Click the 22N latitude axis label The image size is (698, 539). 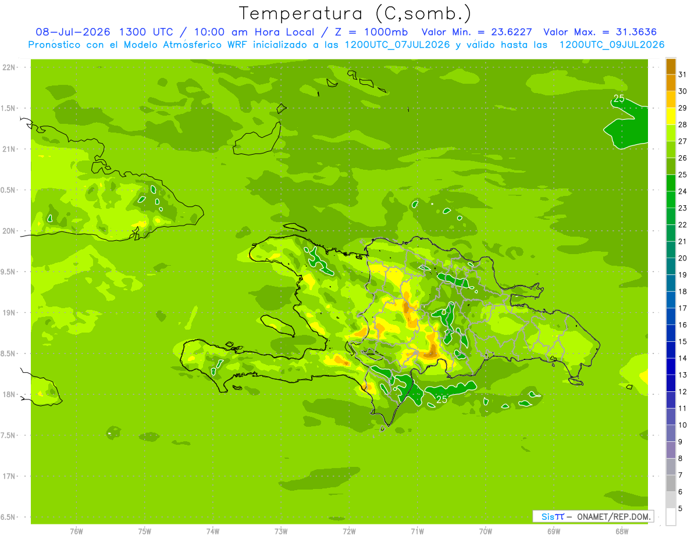(x=10, y=67)
